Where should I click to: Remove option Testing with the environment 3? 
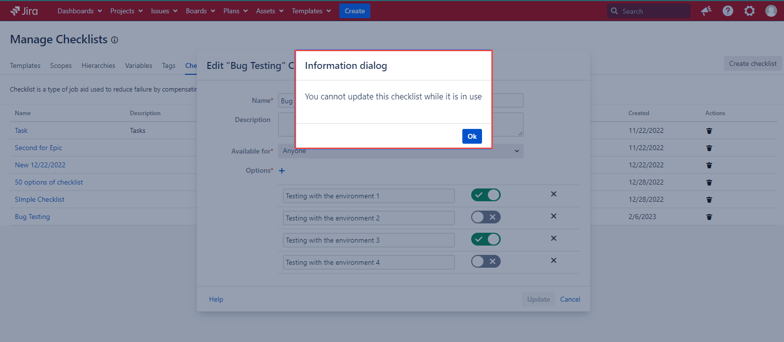coord(553,238)
